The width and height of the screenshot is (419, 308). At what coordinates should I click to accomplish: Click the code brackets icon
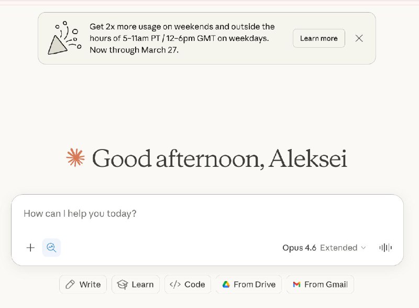click(x=175, y=284)
